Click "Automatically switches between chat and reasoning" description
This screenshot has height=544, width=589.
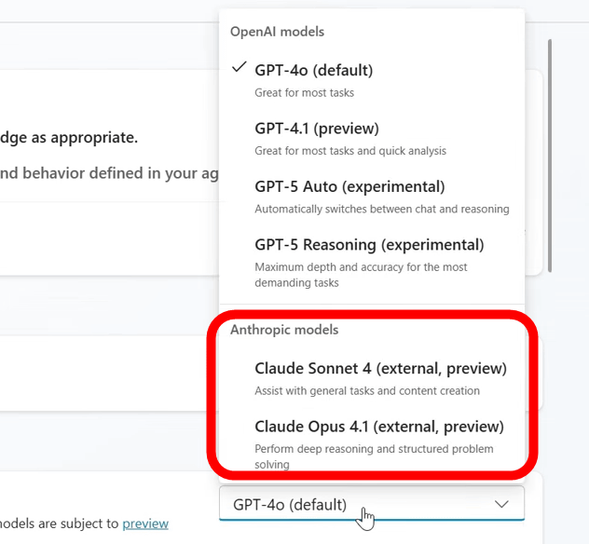point(381,209)
